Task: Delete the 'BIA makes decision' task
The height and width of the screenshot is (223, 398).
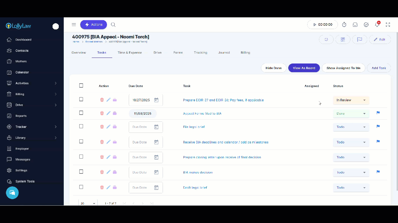Action: 102,172
